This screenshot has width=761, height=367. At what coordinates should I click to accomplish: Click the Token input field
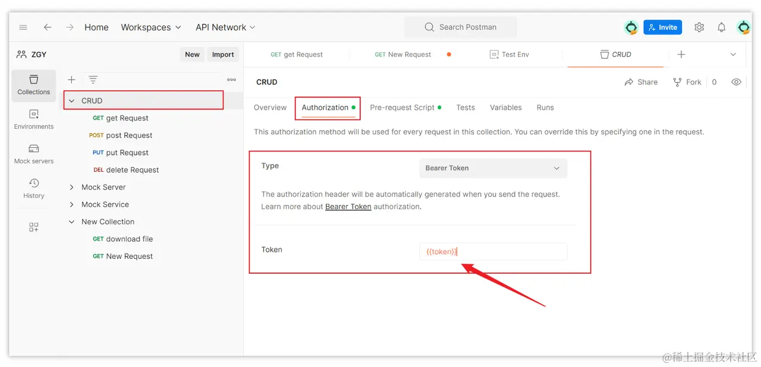click(493, 252)
